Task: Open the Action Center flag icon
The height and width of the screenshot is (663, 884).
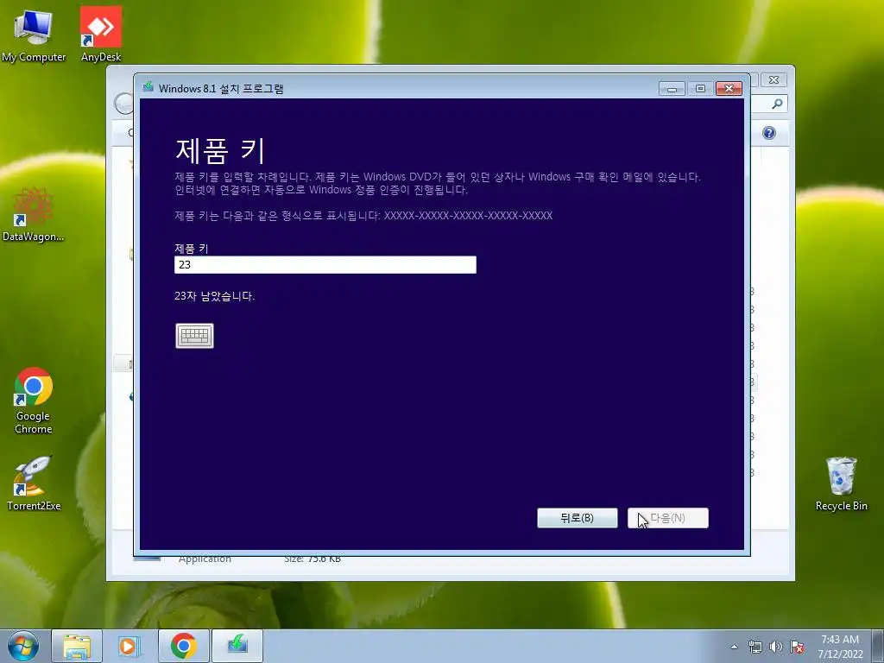Action: (797, 647)
